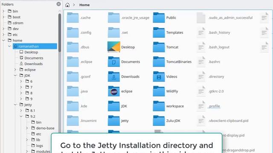Collapse the ramanathan tree node
Image resolution: width=273 pixels, height=153 pixels.
click(9, 46)
